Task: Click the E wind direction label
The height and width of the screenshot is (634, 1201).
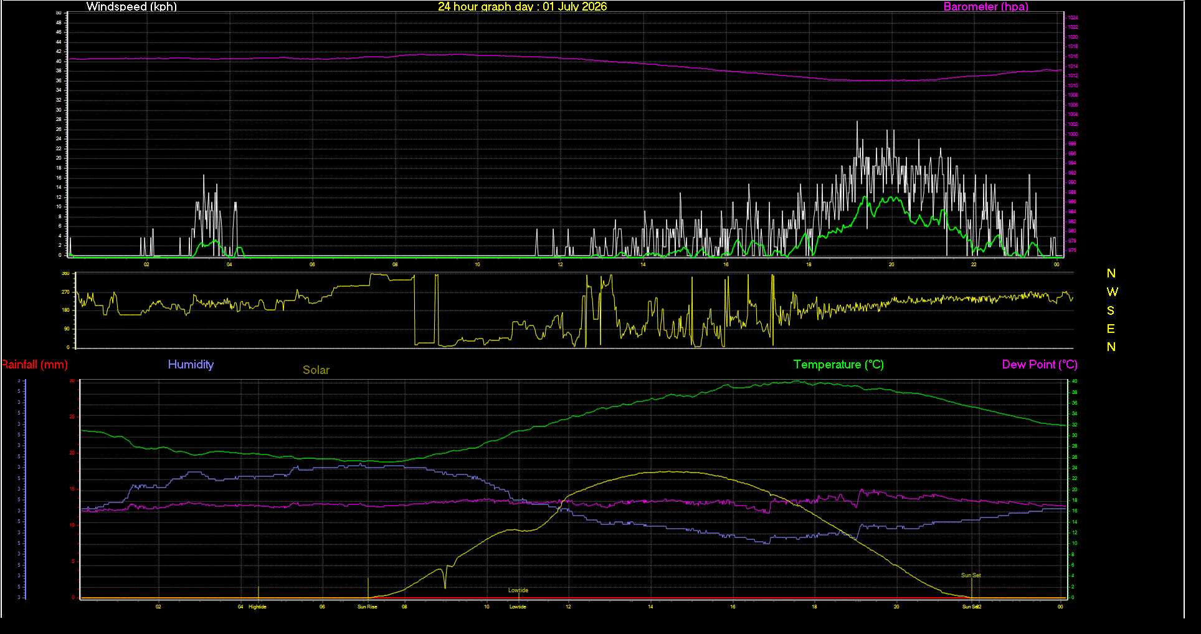Action: [x=1111, y=329]
